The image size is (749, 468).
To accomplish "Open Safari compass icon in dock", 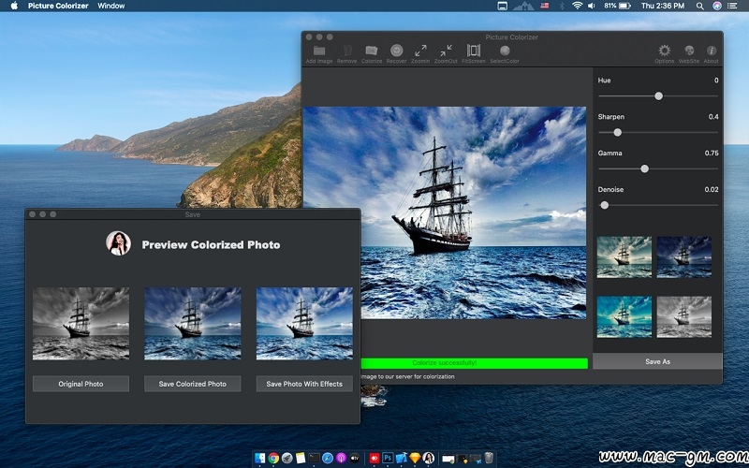I will (x=328, y=458).
